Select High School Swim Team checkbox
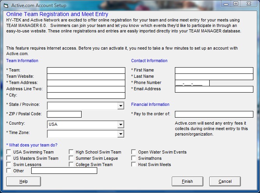Viewport: 260px width, 193px height. point(71,152)
